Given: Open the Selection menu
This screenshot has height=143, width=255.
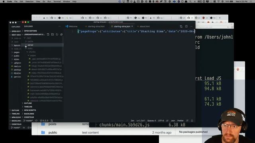Looking at the screenshot, I should click(x=29, y=1).
